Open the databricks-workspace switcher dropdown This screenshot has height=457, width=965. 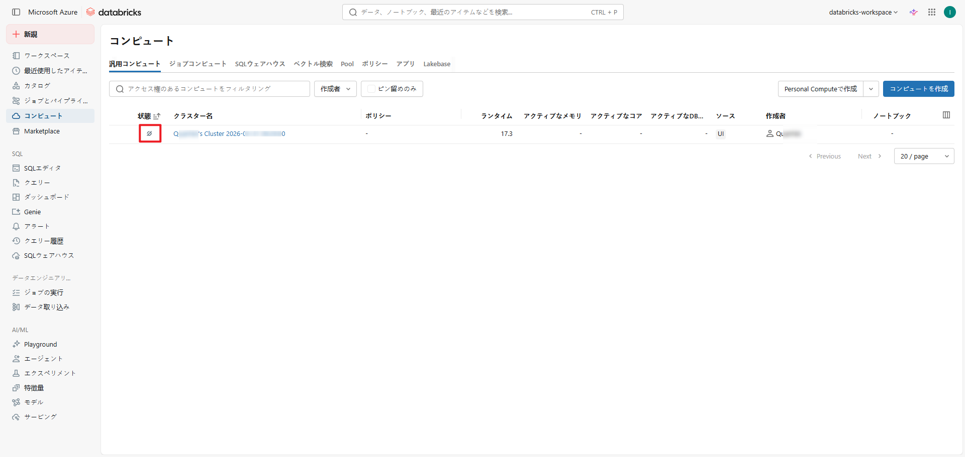[x=863, y=12]
